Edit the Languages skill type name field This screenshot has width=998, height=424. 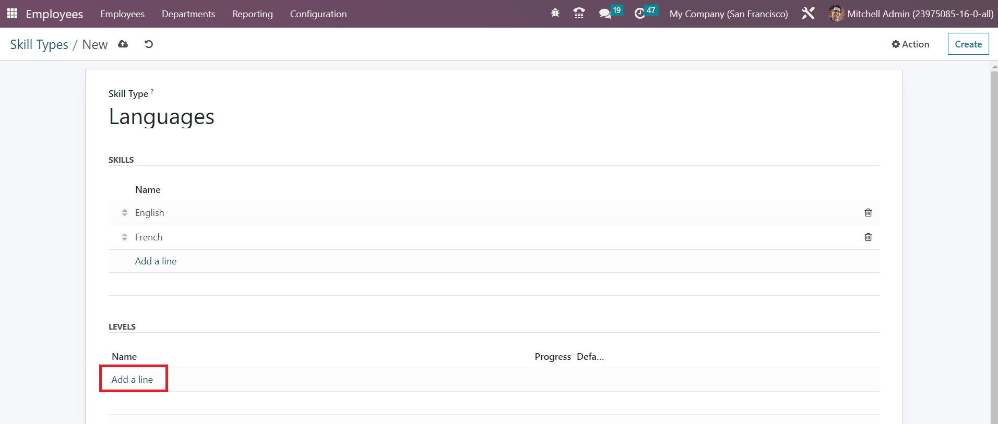161,117
